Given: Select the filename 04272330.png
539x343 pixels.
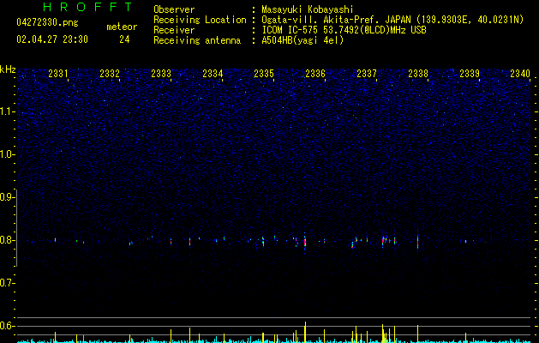Looking at the screenshot, I should [x=47, y=22].
